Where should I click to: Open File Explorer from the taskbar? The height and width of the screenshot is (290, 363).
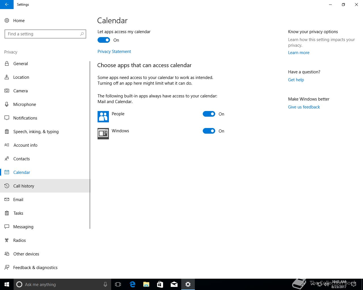[x=146, y=284]
